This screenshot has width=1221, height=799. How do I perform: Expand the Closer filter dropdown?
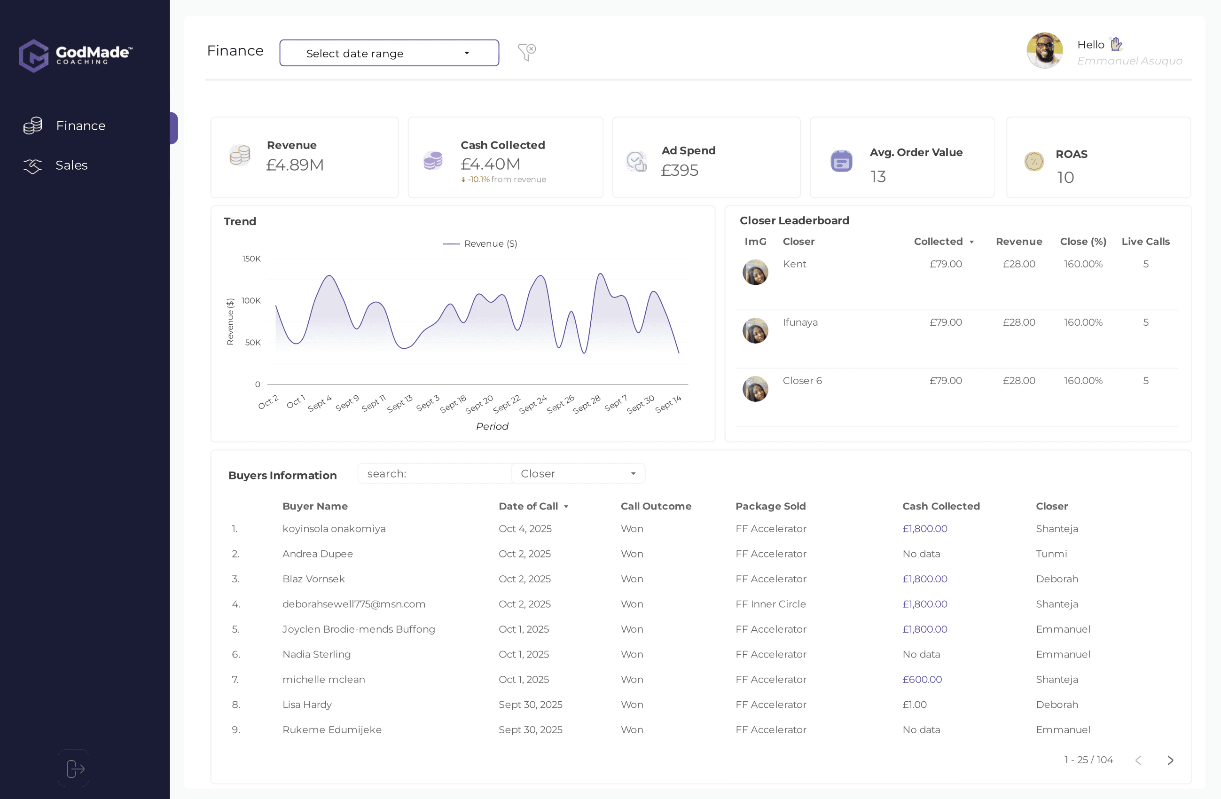click(578, 474)
